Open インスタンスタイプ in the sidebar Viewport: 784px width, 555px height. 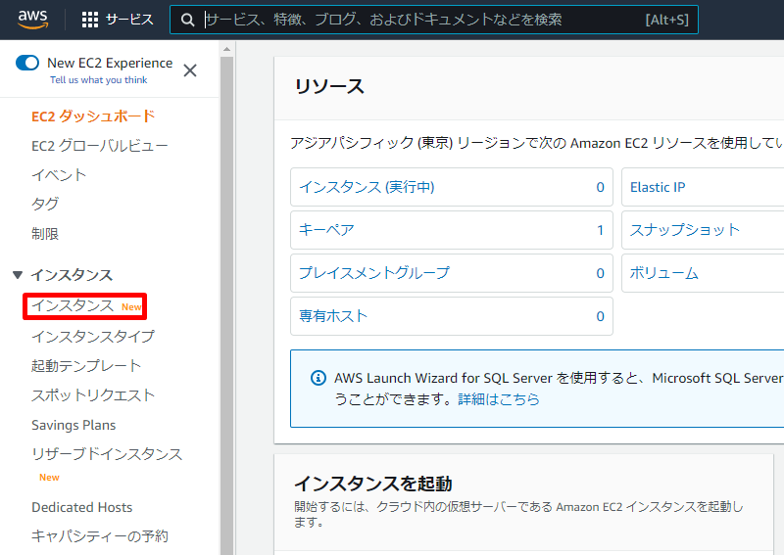(x=92, y=336)
